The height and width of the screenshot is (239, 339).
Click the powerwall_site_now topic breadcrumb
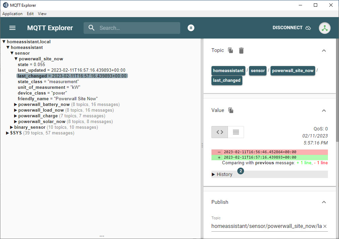point(293,71)
